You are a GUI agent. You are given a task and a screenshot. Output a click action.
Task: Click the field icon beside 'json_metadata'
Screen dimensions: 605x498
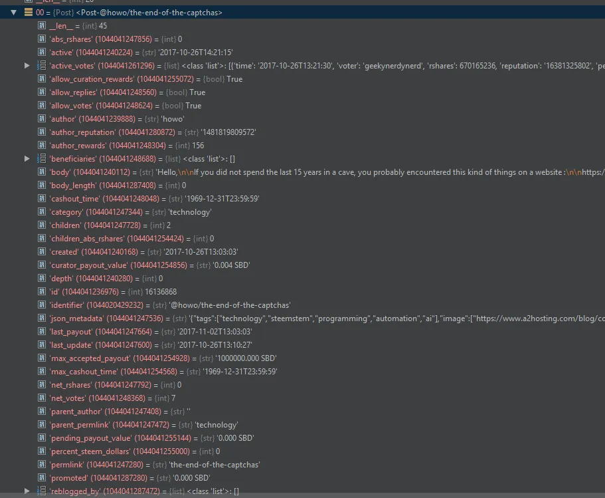42,318
